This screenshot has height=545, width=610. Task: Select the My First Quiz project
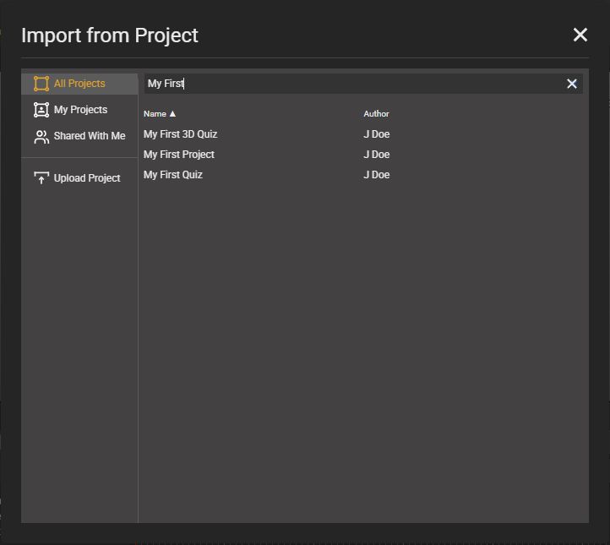tap(172, 175)
